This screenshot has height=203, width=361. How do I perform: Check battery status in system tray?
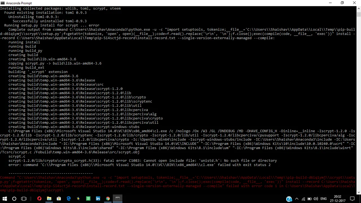coord(309,199)
